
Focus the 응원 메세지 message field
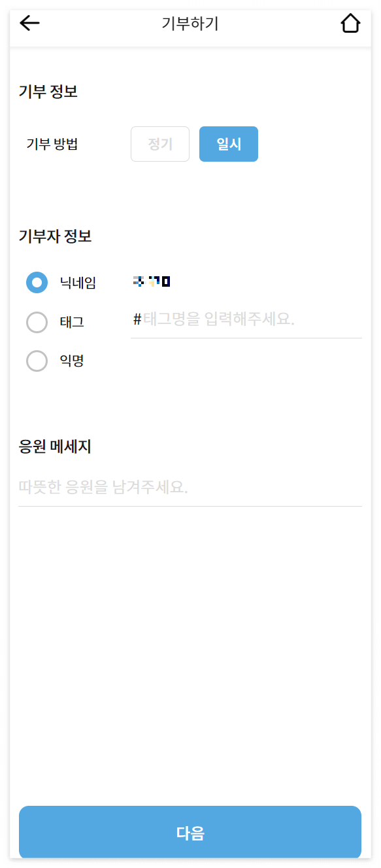(190, 488)
